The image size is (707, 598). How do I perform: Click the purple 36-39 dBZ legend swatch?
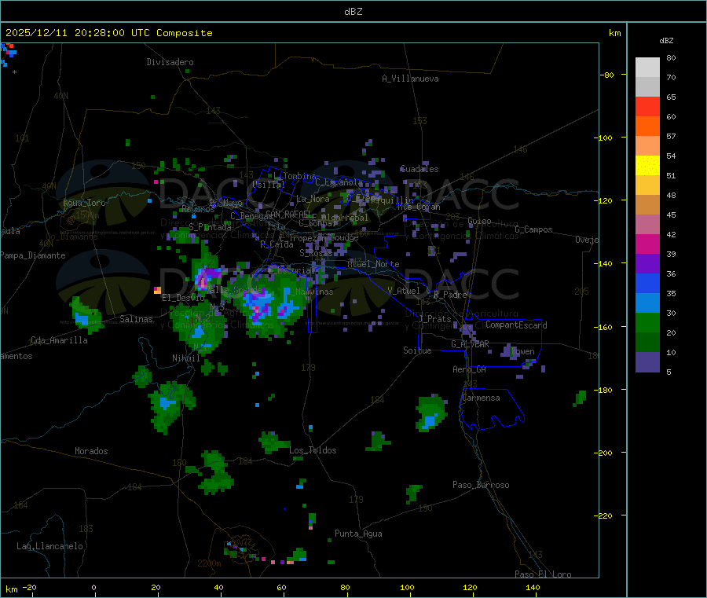647,263
